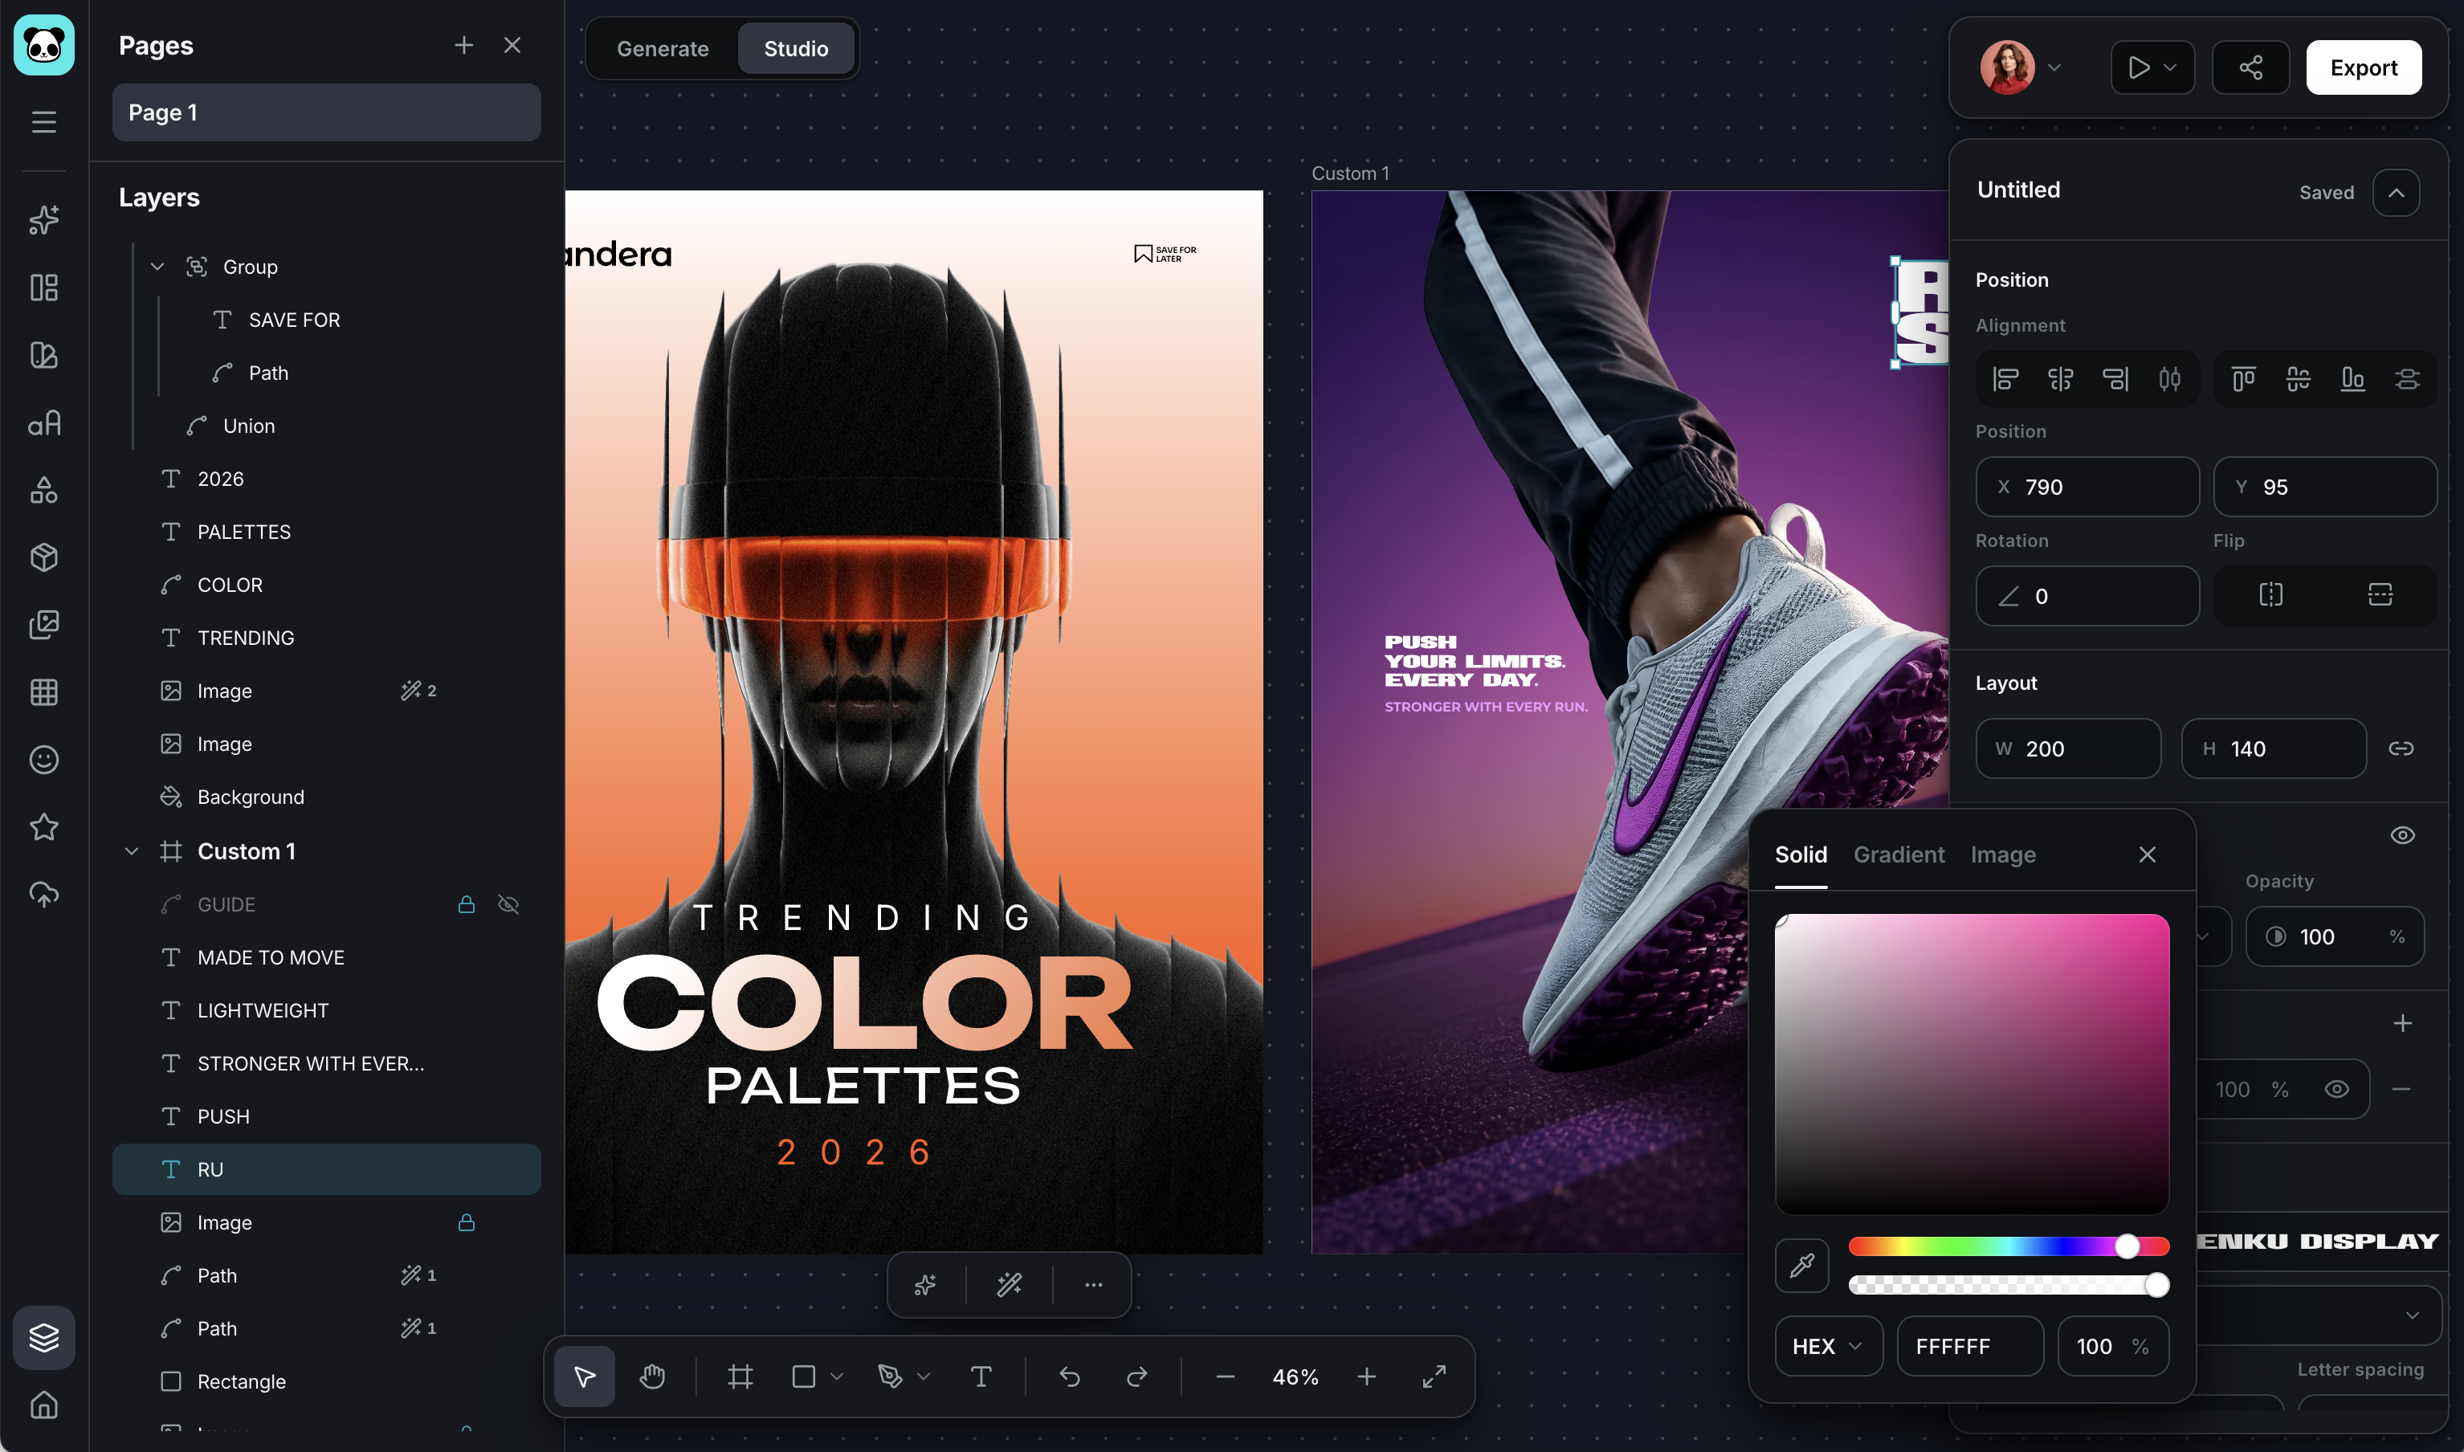Pick a color with the eyedropper
Viewport: 2464px width, 1452px height.
1801,1266
